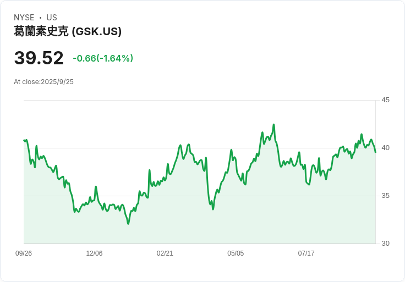Click the chart's highest peak near 42.5
The width and height of the screenshot is (405, 282).
pyautogui.click(x=274, y=125)
